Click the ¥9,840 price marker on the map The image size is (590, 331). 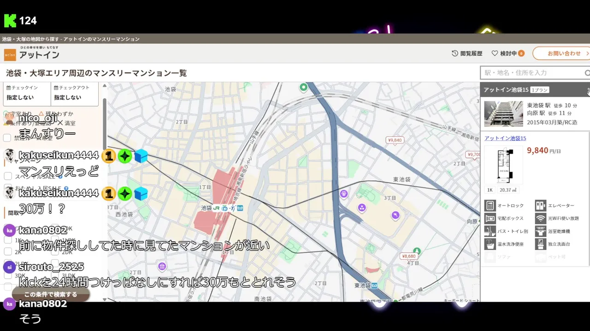pos(395,140)
